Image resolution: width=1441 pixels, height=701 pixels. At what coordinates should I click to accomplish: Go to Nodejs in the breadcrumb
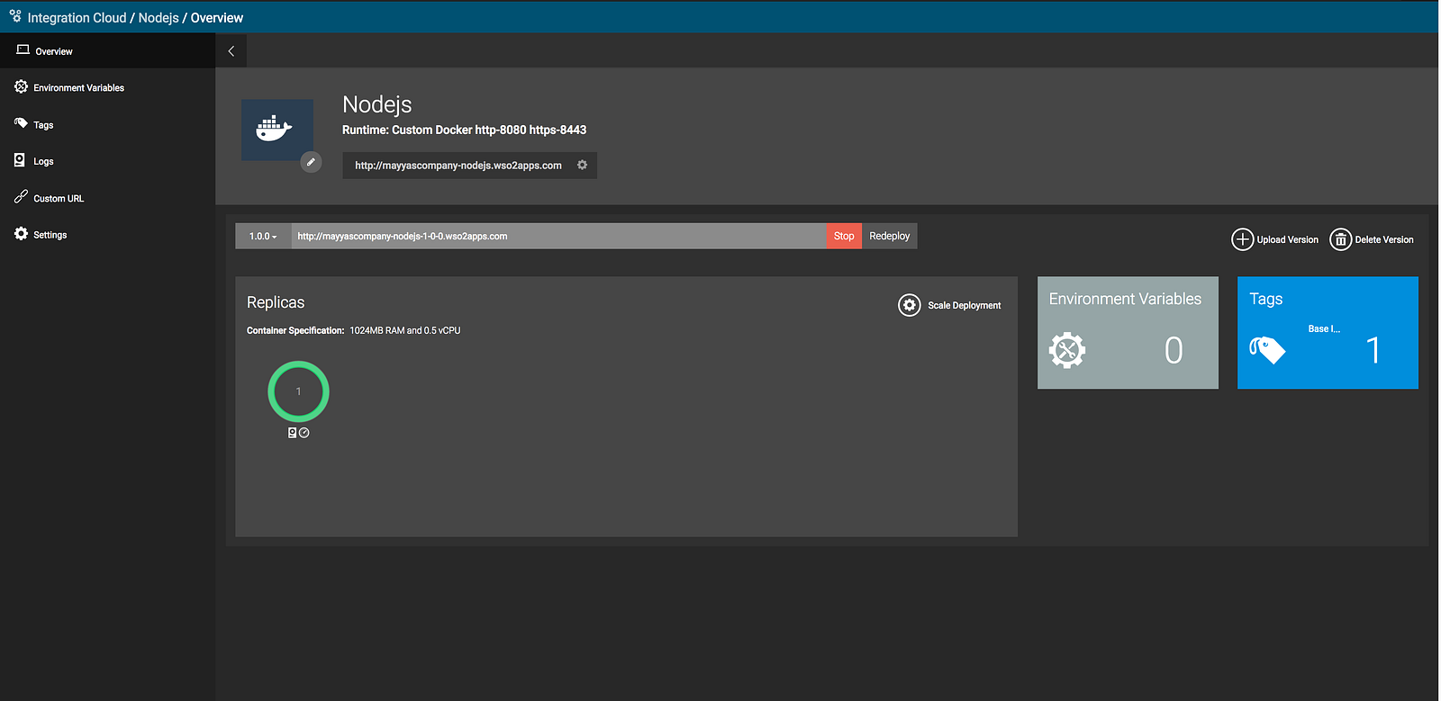159,18
